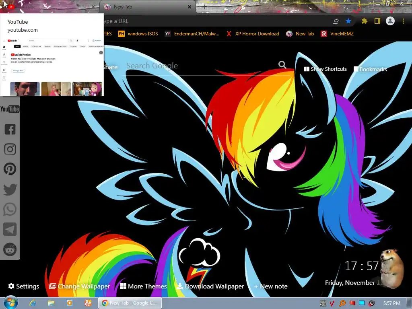Open the Chrome profile avatar
The width and height of the screenshot is (412, 309).
(x=390, y=21)
